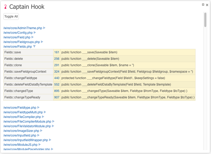Screen dimensions: 211x154
Task: Expand the /wire/core/ModuleJS.php arrow
Action: click(40, 144)
